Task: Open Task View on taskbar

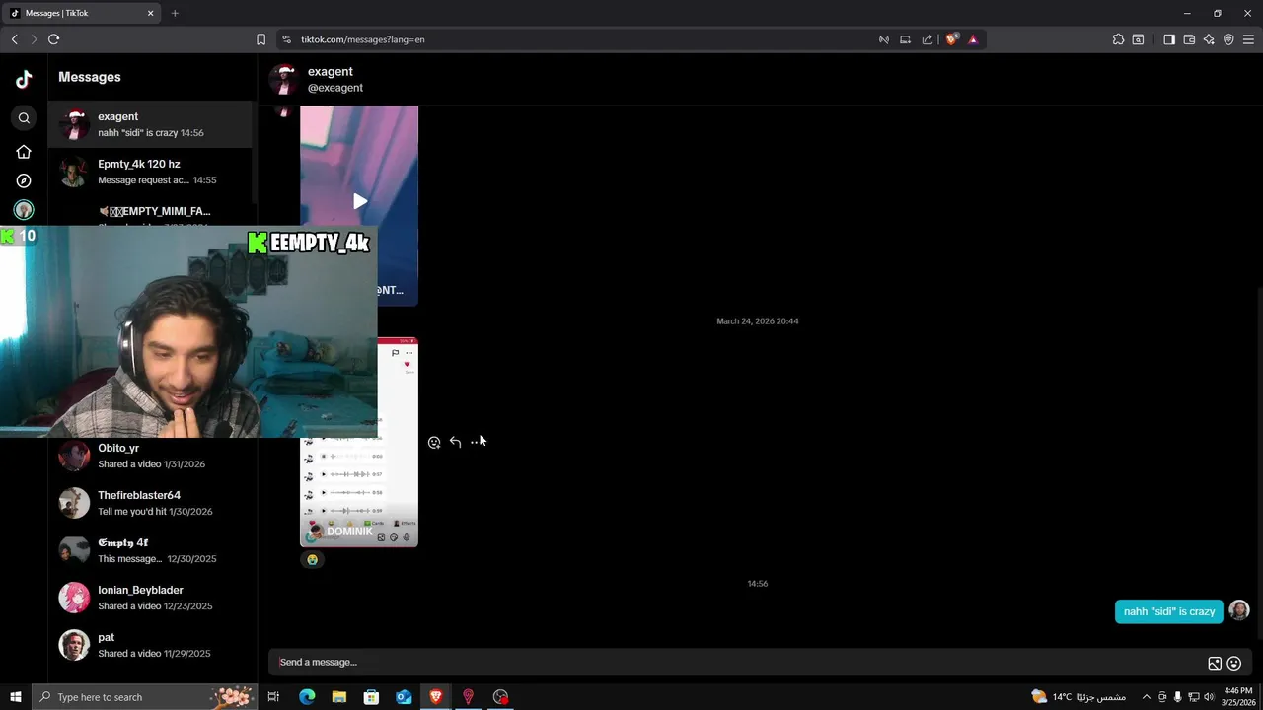Action: pyautogui.click(x=273, y=697)
